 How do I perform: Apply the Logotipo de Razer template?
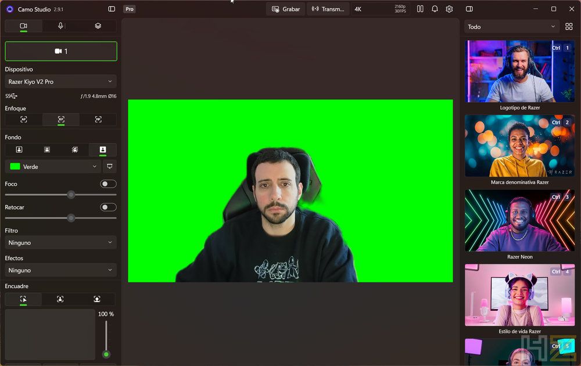520,71
